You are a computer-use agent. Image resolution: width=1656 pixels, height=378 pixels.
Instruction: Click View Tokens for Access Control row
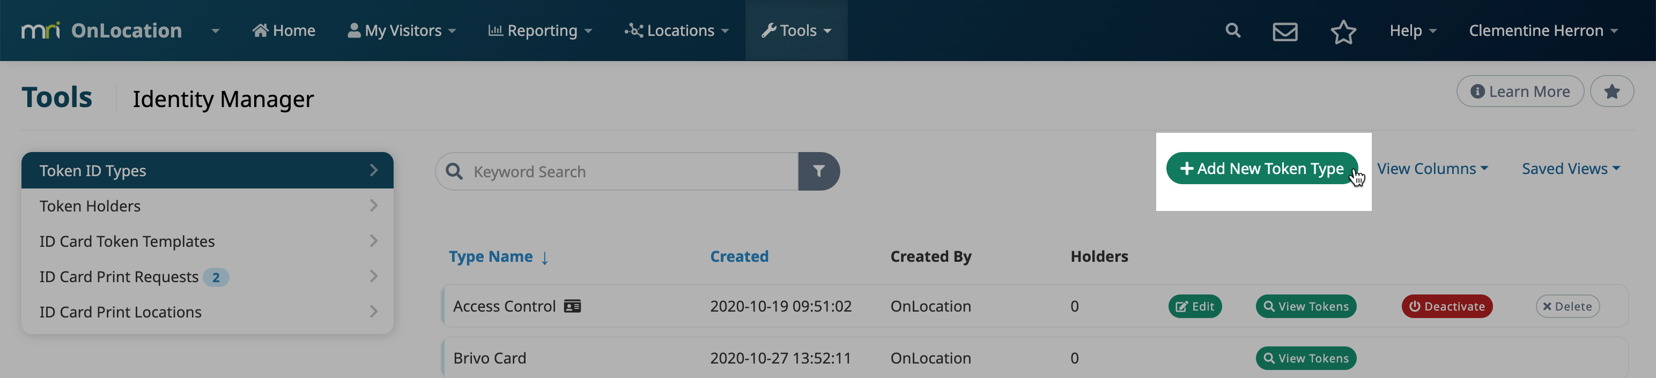coord(1306,306)
